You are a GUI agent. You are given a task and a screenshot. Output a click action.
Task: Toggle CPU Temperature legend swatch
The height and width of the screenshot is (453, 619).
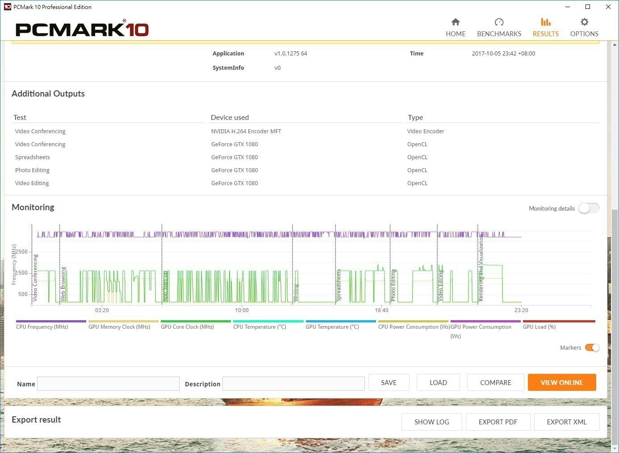268,321
